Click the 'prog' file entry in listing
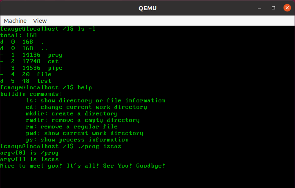Image resolution: width=295 pixels, height=188 pixels. 55,55
